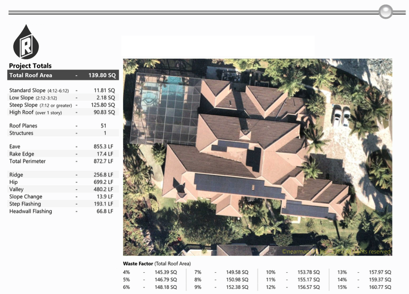Click the 256.8 LF ridge value
This screenshot has width=409, height=294.
(x=103, y=175)
